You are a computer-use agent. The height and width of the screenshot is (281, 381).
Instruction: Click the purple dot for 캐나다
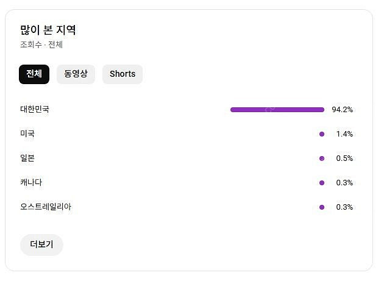click(x=322, y=183)
